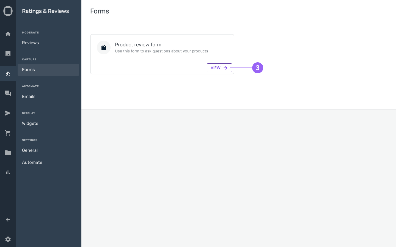The image size is (396, 247).
Task: Go to Reviews under Moderate
Action: click(31, 43)
